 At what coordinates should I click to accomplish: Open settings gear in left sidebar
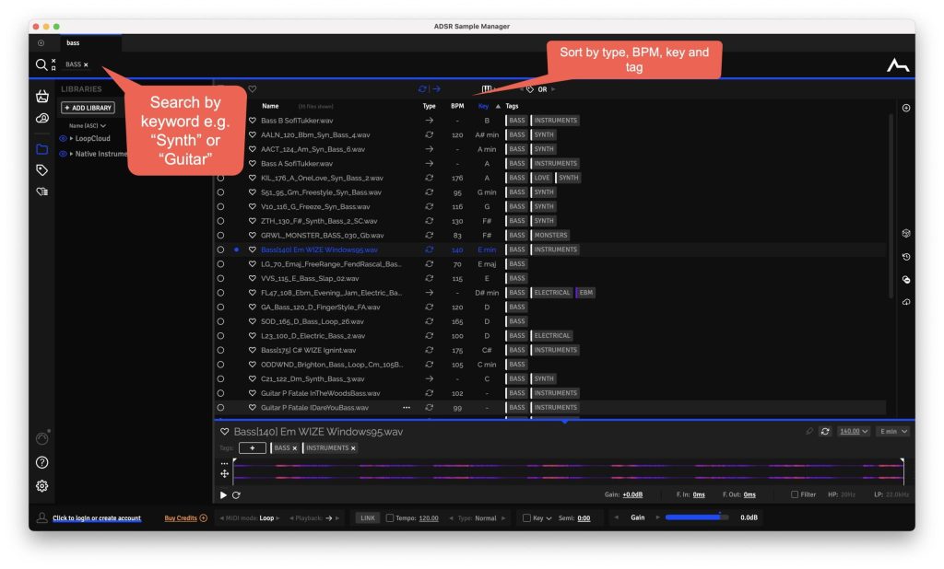coord(41,486)
